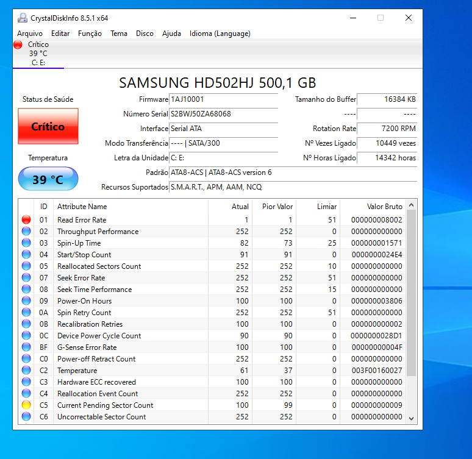Click the Recursos Suportados field
The width and height of the screenshot is (472, 459).
point(293,187)
